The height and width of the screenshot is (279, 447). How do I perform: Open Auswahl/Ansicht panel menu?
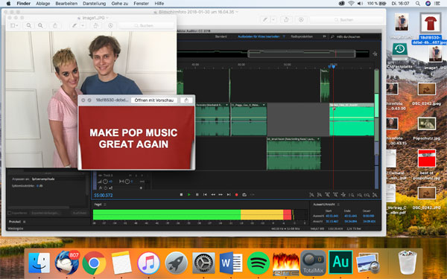point(338,205)
